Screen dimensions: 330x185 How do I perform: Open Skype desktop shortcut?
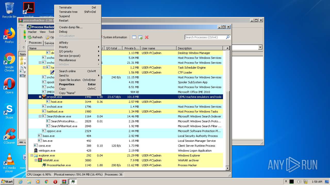pyautogui.click(x=9, y=111)
